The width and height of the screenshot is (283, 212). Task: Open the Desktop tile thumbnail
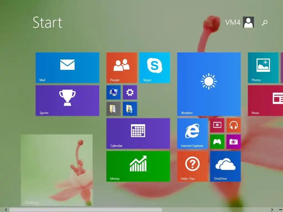point(57,170)
